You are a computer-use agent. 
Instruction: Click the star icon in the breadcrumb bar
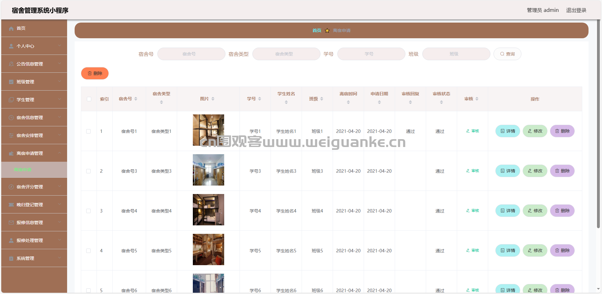(x=327, y=31)
